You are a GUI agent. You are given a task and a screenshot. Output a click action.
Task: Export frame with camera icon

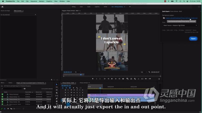pos(123,79)
